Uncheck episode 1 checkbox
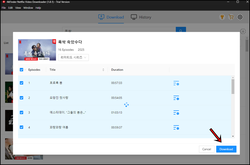 tap(21, 83)
